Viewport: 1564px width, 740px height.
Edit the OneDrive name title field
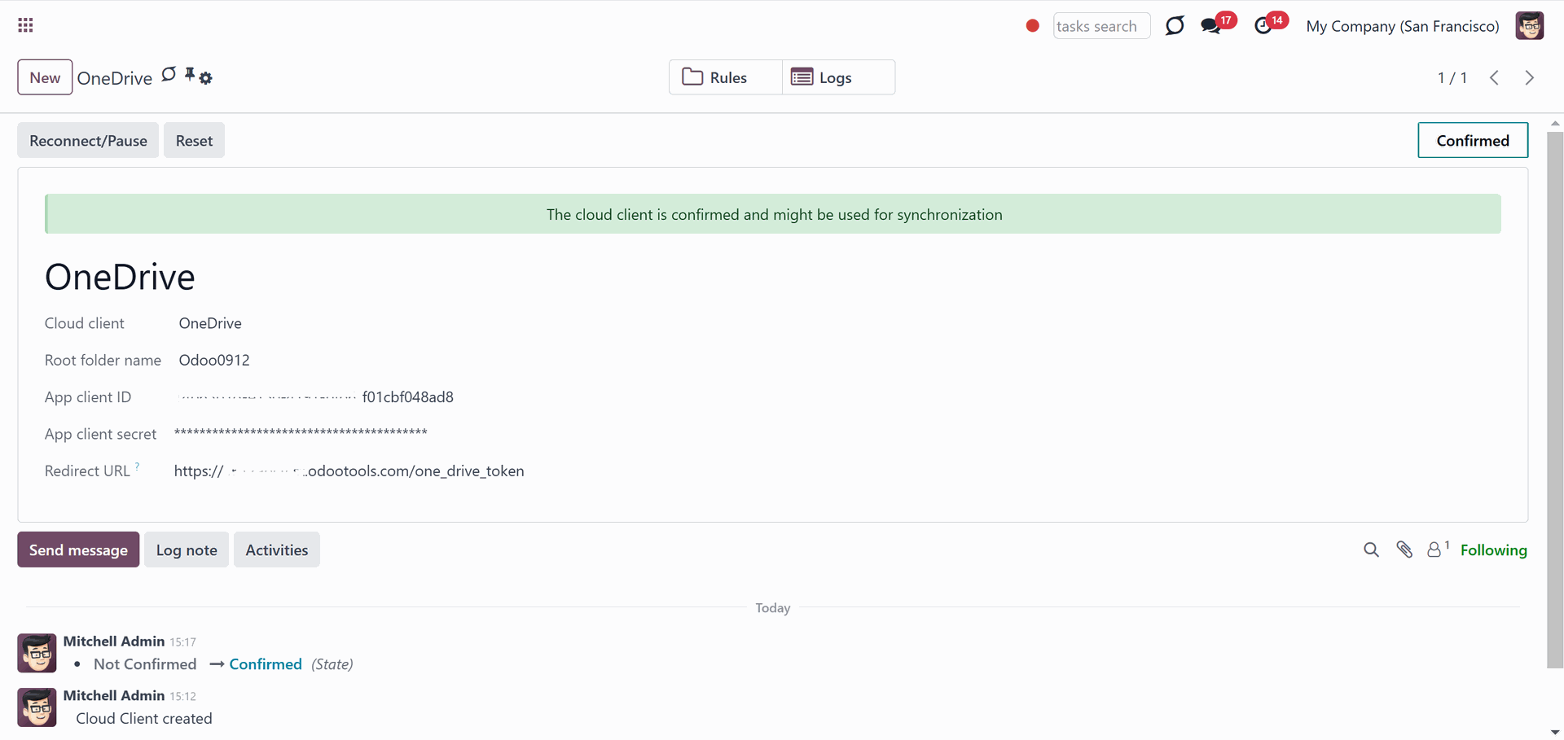click(x=120, y=277)
